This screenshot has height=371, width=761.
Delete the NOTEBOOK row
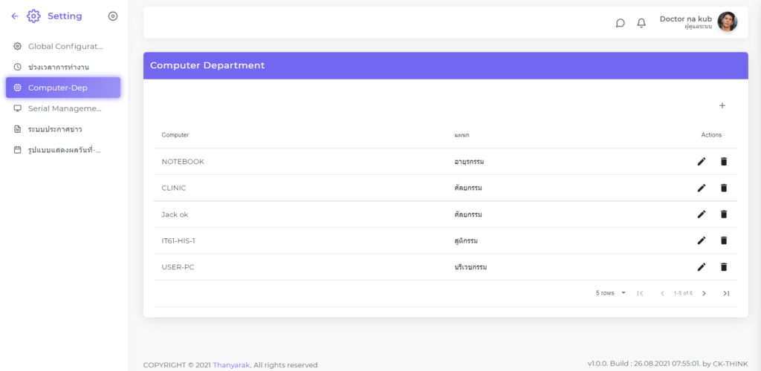724,162
